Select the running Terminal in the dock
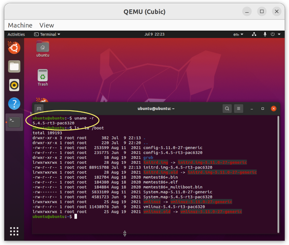This screenshot has height=245, width=289. coord(14,122)
